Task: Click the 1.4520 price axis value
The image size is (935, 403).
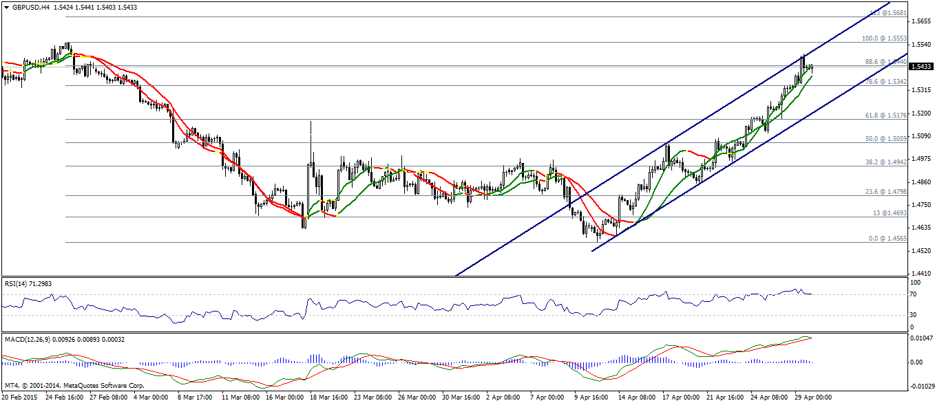Action: tap(921, 251)
